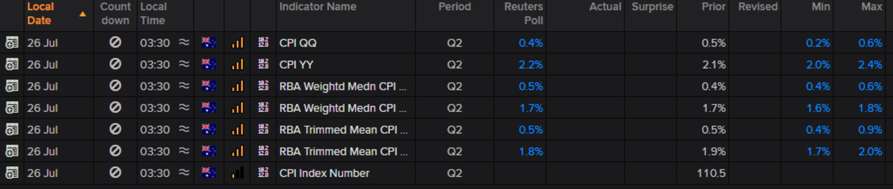Click the countdown icon for second RBA Trimmed Mean row
Image resolution: width=893 pixels, height=189 pixels.
115,151
